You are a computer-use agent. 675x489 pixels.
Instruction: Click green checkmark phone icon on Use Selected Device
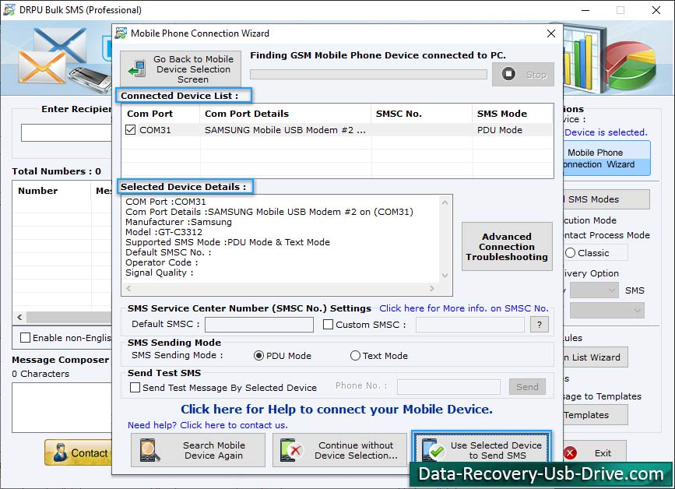click(433, 450)
